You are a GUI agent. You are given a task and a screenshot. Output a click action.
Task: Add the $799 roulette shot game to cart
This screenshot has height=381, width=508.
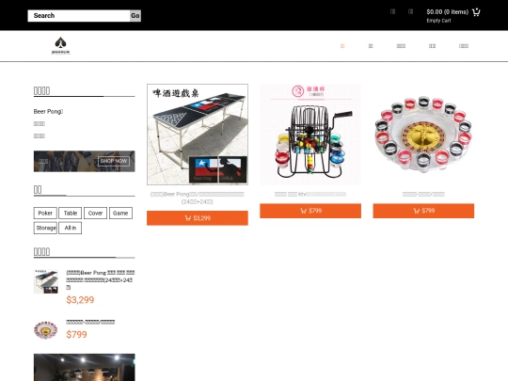click(423, 211)
